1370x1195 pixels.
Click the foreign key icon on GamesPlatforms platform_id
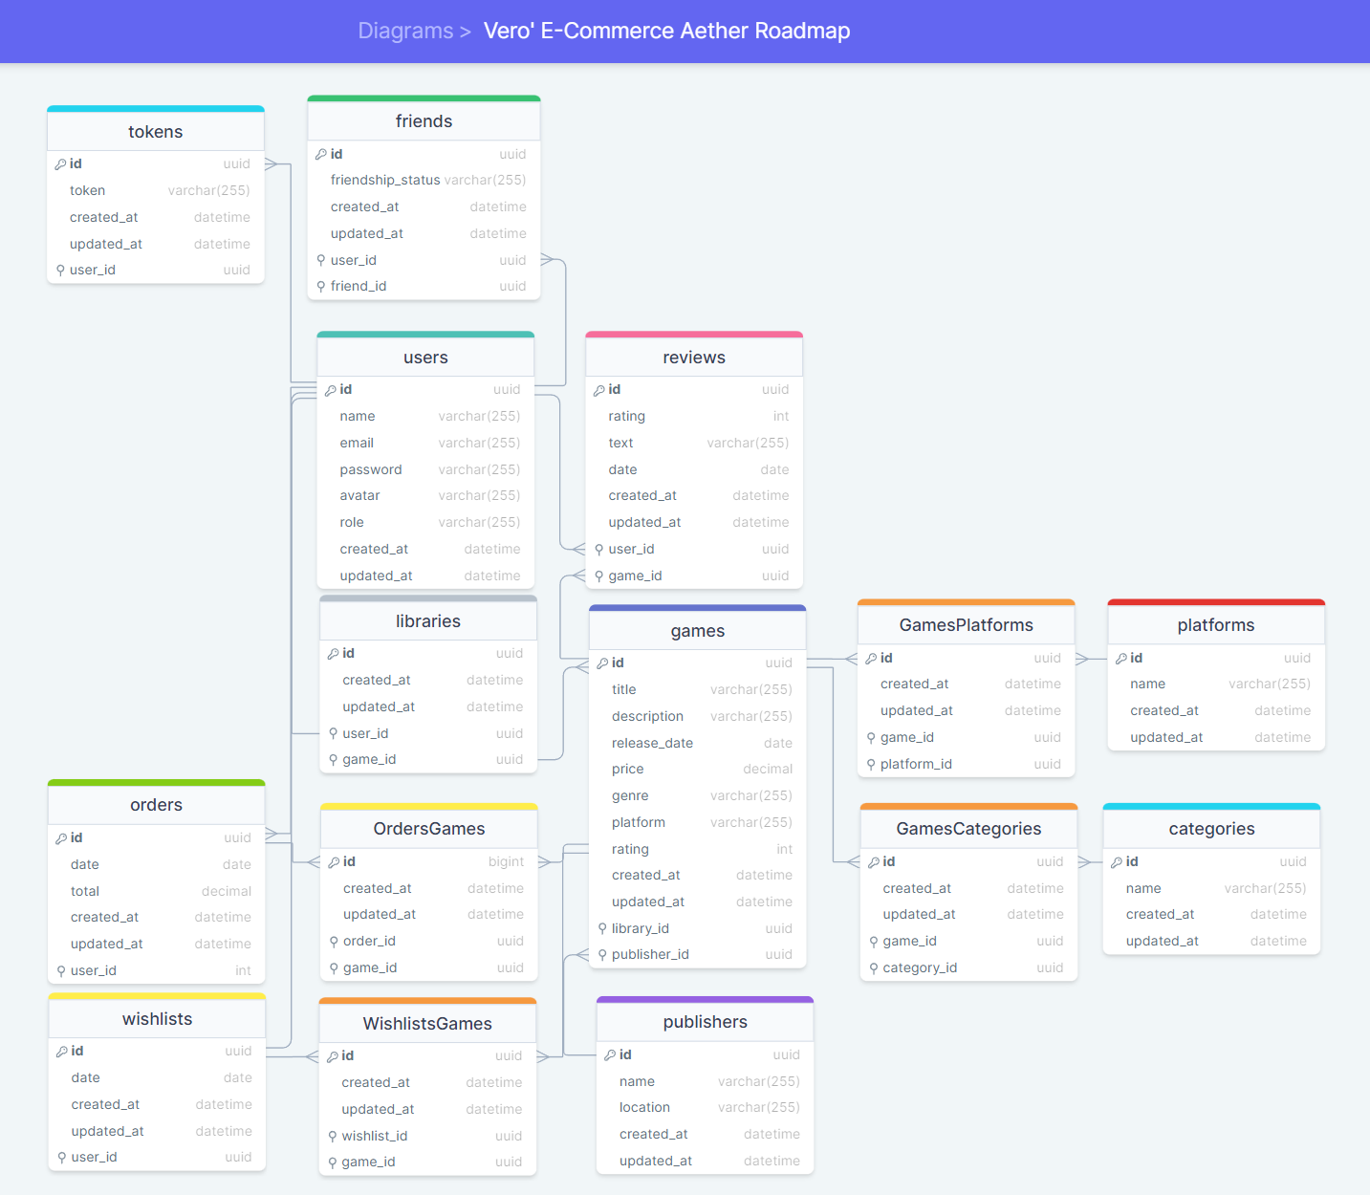point(873,764)
